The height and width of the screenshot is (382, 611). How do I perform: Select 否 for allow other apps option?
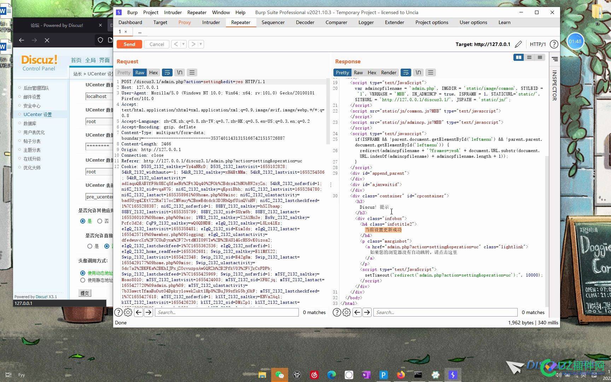[x=100, y=221]
